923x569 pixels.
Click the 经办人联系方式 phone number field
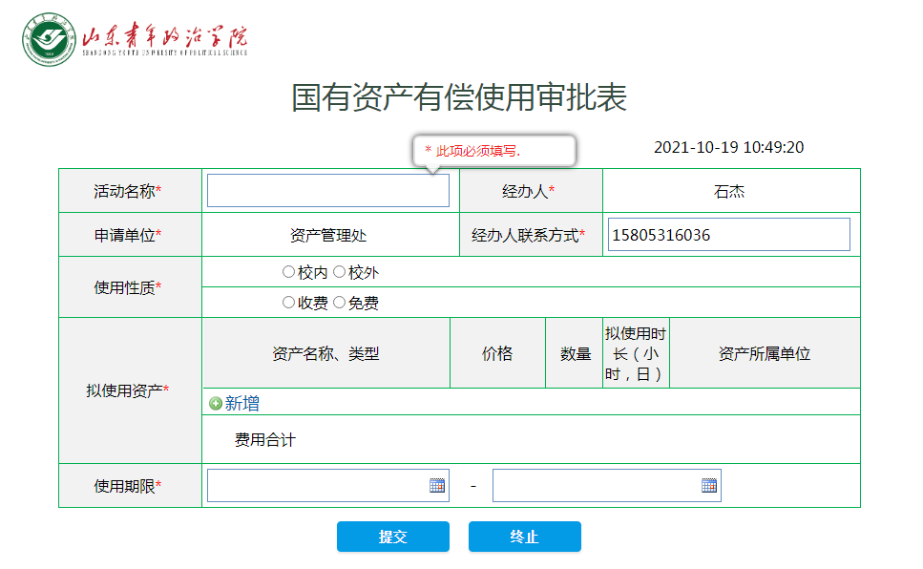coord(728,234)
